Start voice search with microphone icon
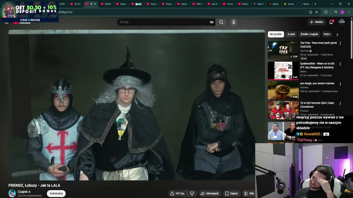This screenshot has height=198, width=353. coord(234,22)
